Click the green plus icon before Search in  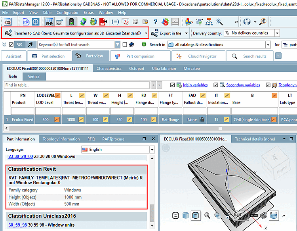[144, 44]
